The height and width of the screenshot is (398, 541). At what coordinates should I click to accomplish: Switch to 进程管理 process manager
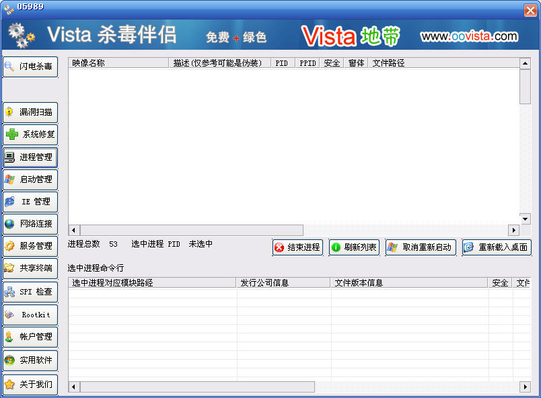pos(30,157)
